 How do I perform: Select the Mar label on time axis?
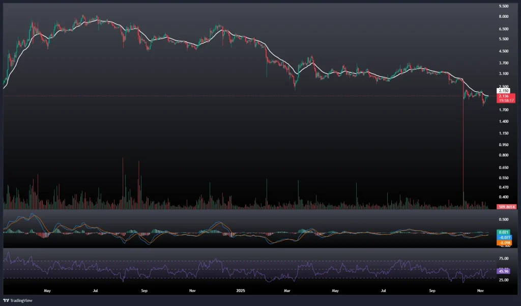[x=287, y=291]
